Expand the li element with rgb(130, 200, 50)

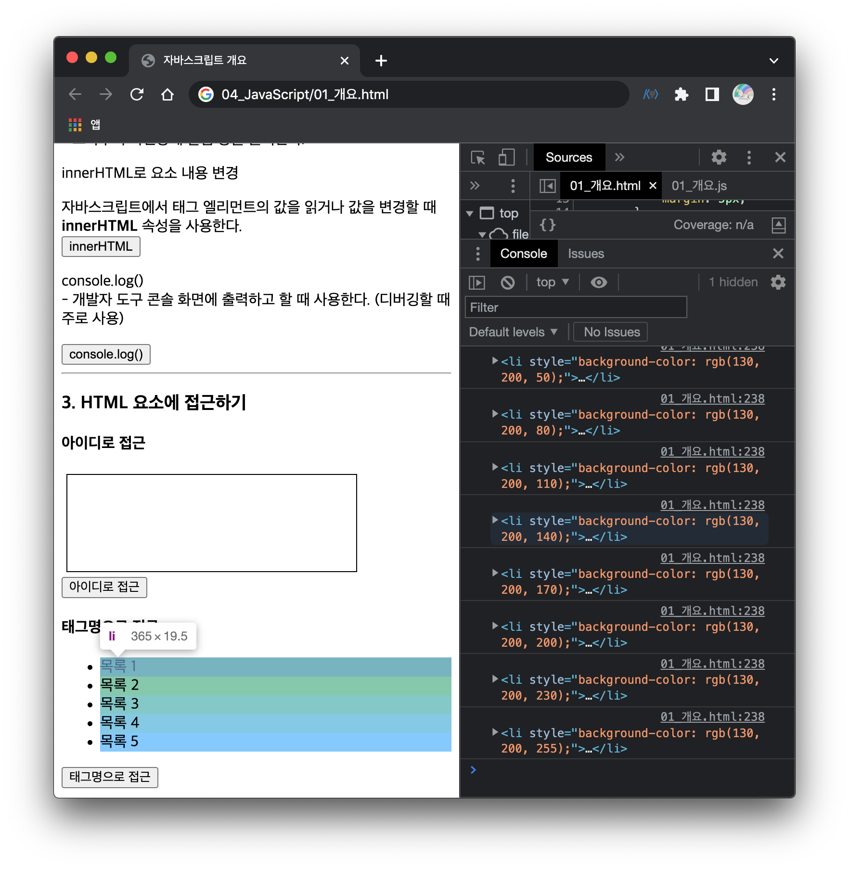point(494,361)
